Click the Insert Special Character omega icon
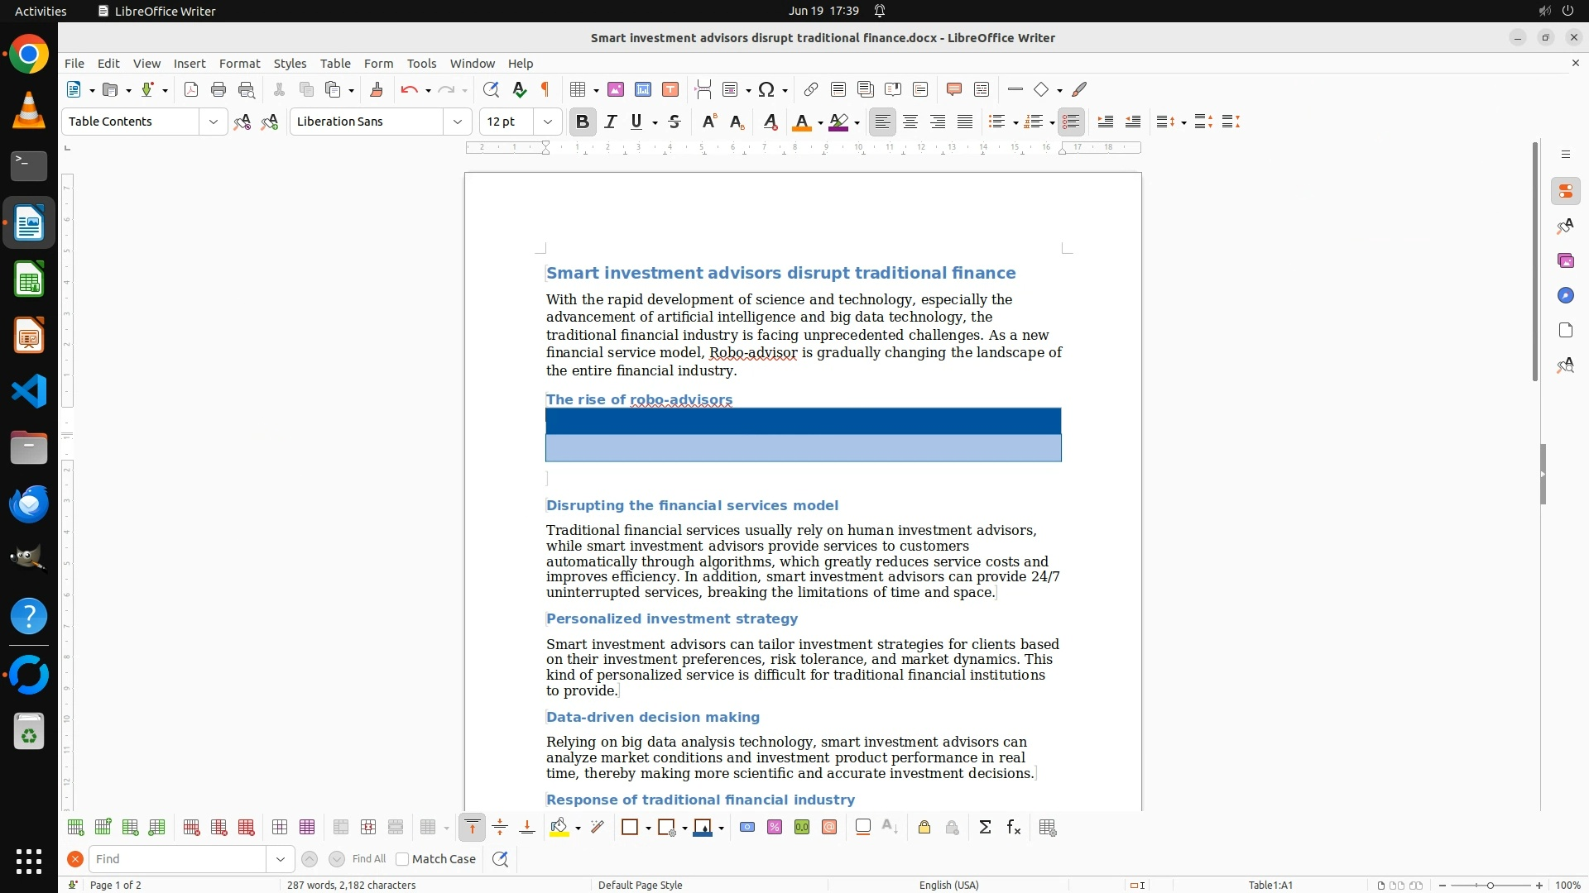 (x=766, y=89)
